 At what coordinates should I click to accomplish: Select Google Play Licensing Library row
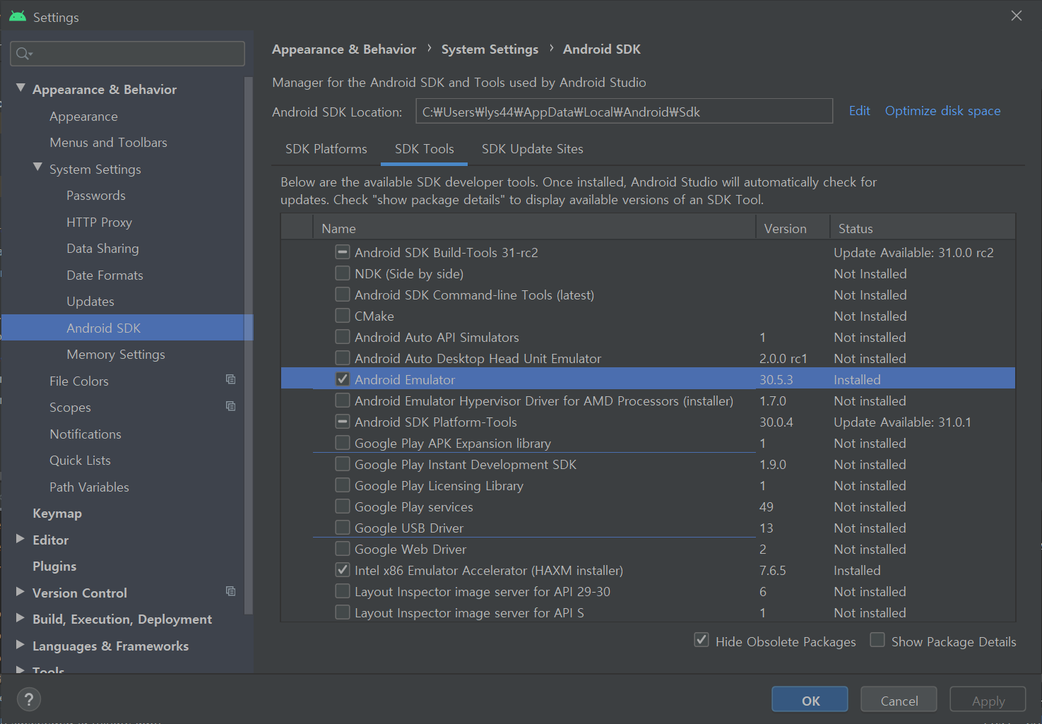tap(648, 485)
